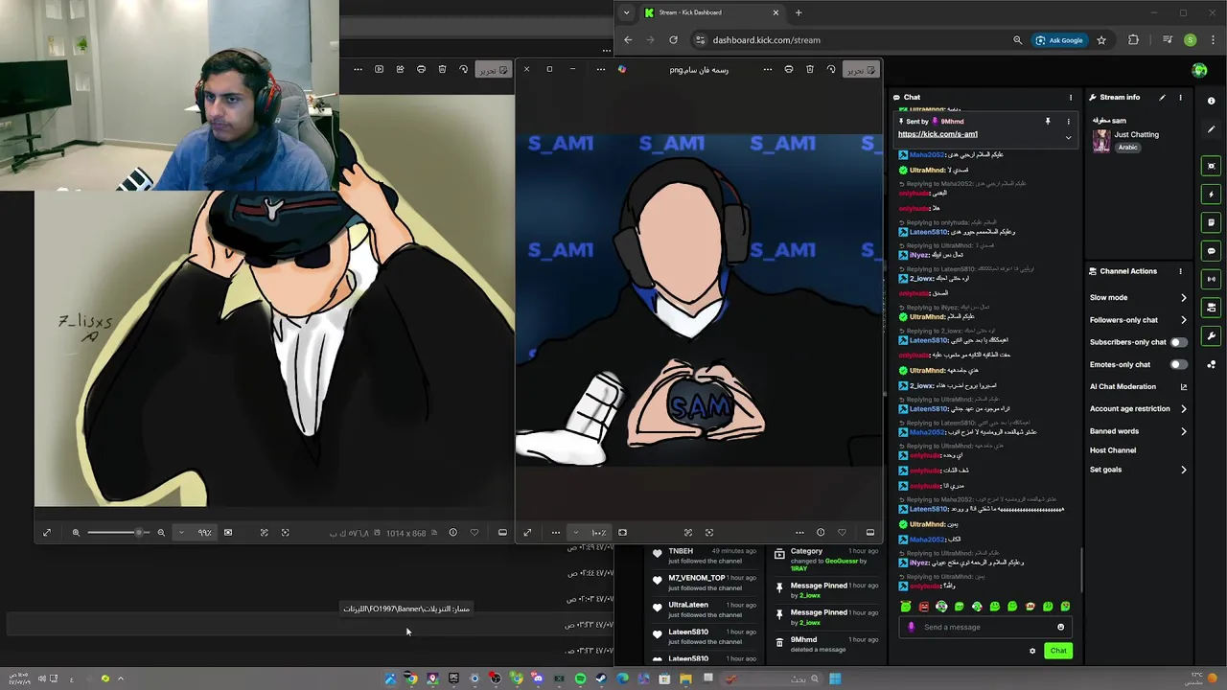Click the Windows Start button
Image resolution: width=1227 pixels, height=690 pixels.
click(x=835, y=678)
